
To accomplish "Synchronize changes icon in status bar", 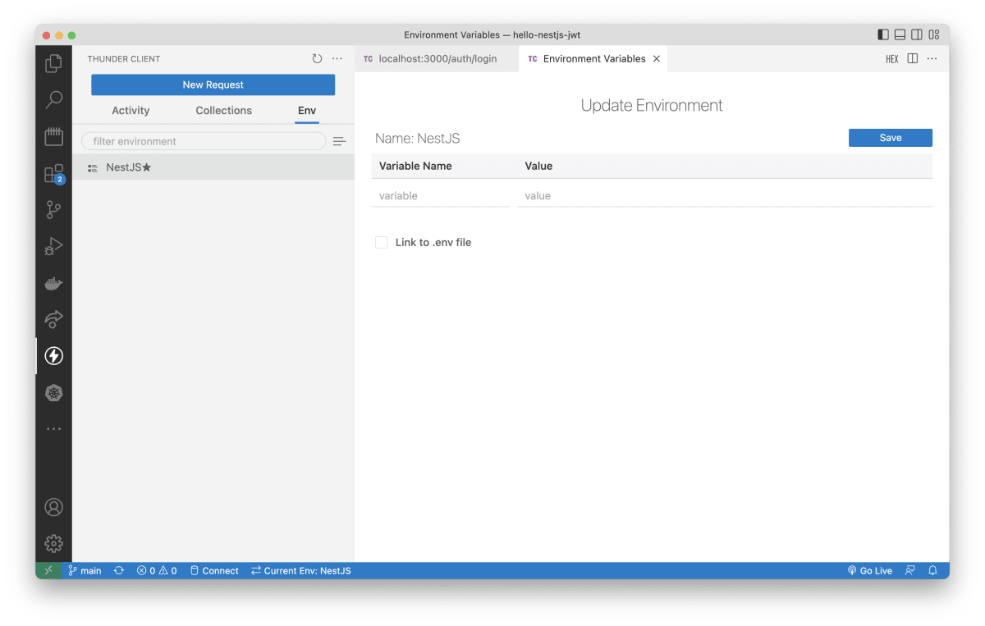I will point(119,570).
